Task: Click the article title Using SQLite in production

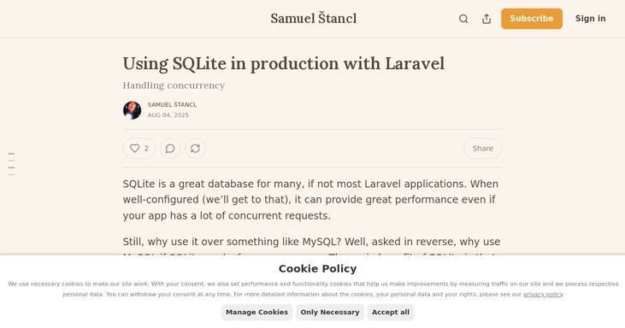Action: click(x=283, y=64)
